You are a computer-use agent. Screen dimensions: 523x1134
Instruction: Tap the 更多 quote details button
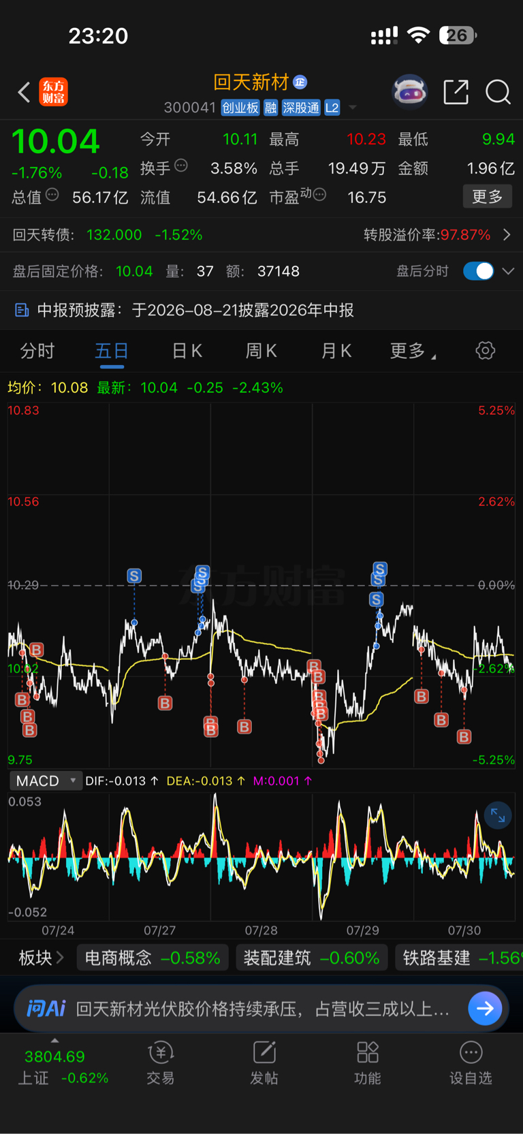(488, 197)
